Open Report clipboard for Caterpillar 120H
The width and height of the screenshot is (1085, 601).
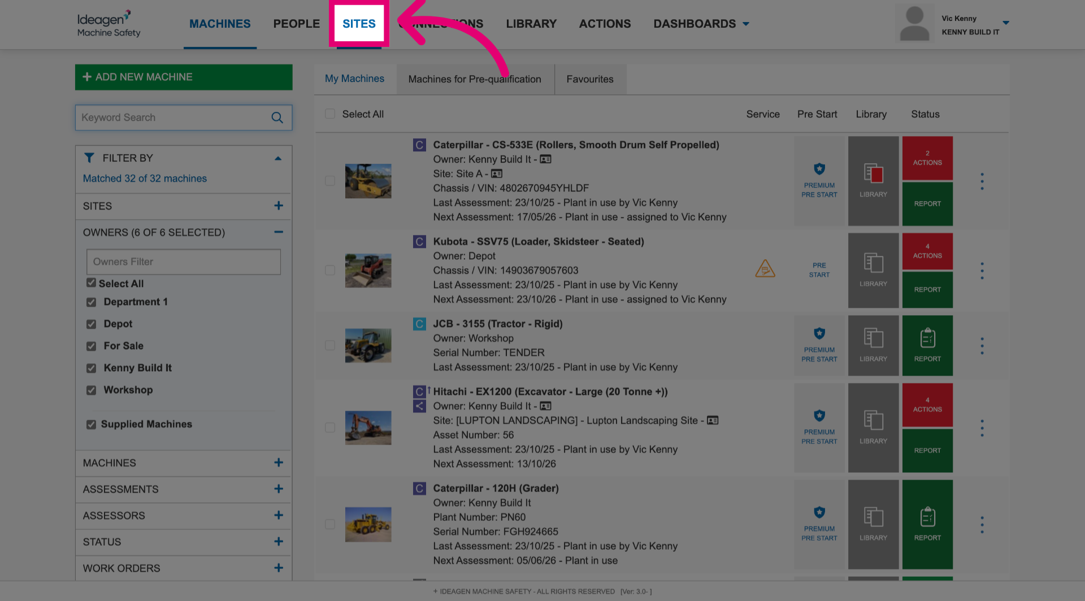point(927,524)
